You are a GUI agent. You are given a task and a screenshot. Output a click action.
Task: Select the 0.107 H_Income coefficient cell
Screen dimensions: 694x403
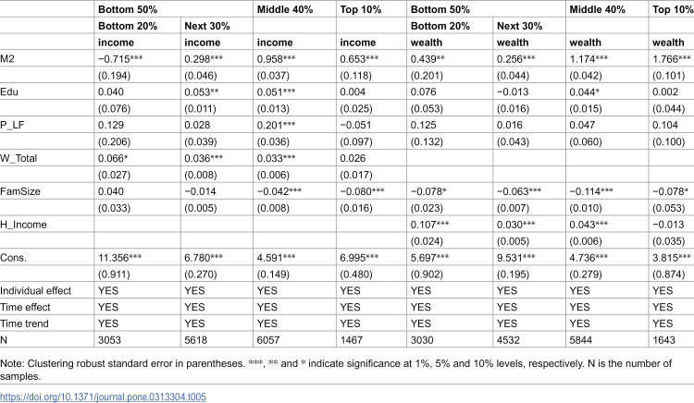click(429, 225)
